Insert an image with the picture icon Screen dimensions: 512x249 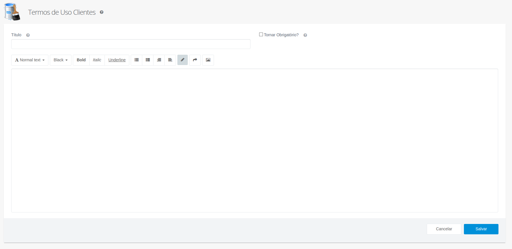tap(208, 60)
